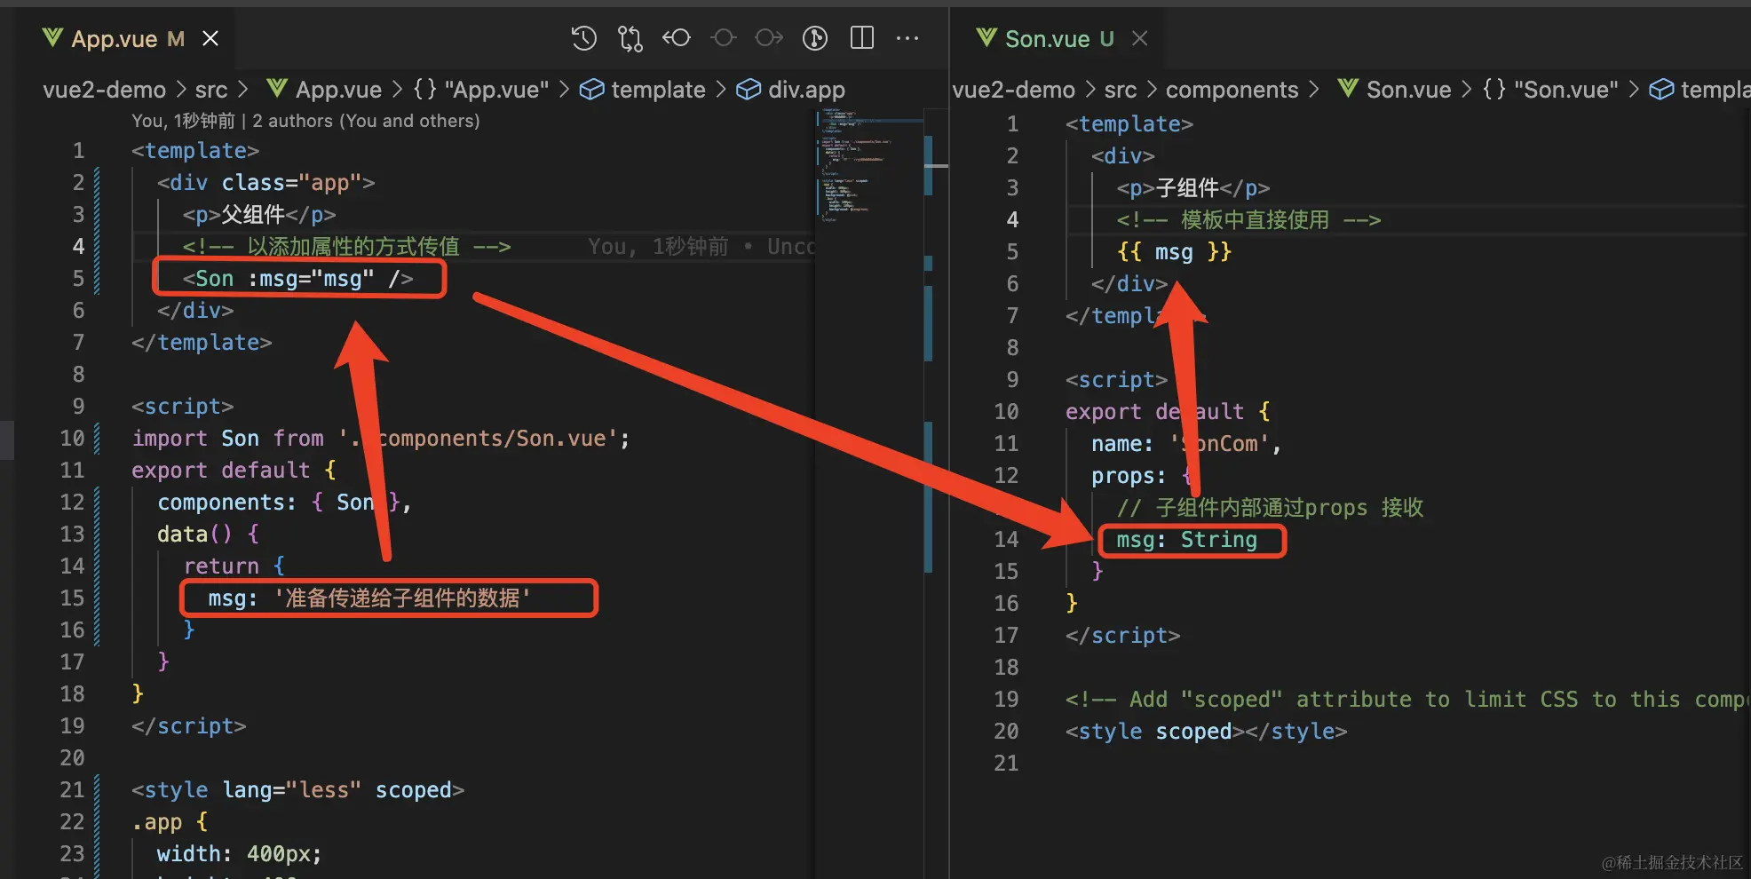This screenshot has width=1751, height=879.
Task: Click line number 15 in the App.vue gutter
Action: tap(72, 598)
